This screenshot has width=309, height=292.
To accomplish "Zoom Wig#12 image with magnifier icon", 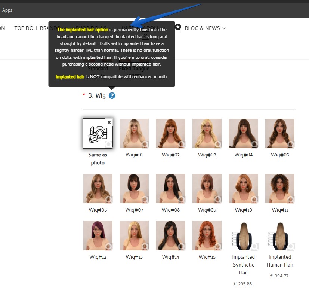I will (x=109, y=247).
